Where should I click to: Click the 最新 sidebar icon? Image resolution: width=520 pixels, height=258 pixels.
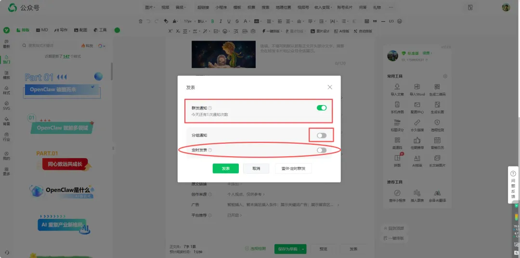(7, 44)
